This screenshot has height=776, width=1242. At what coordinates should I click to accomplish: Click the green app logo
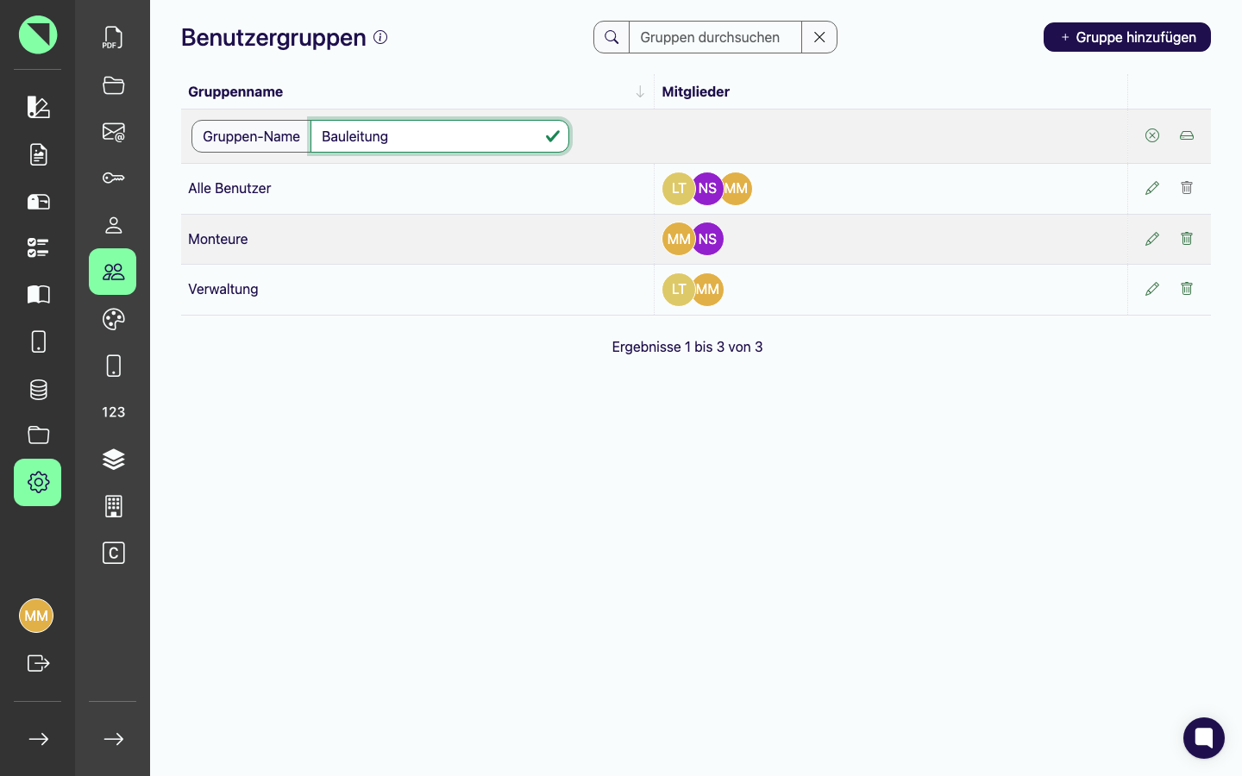click(x=38, y=34)
